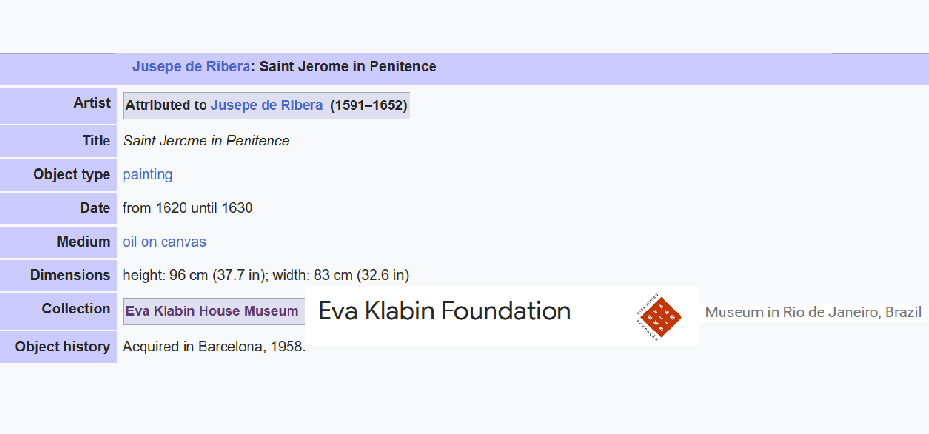929x434 pixels.
Task: Select the italic Saint Jerome in Penitence title
Action: [206, 141]
